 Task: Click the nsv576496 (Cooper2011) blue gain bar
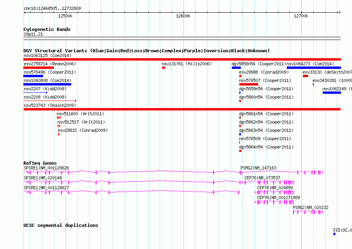tap(33, 76)
